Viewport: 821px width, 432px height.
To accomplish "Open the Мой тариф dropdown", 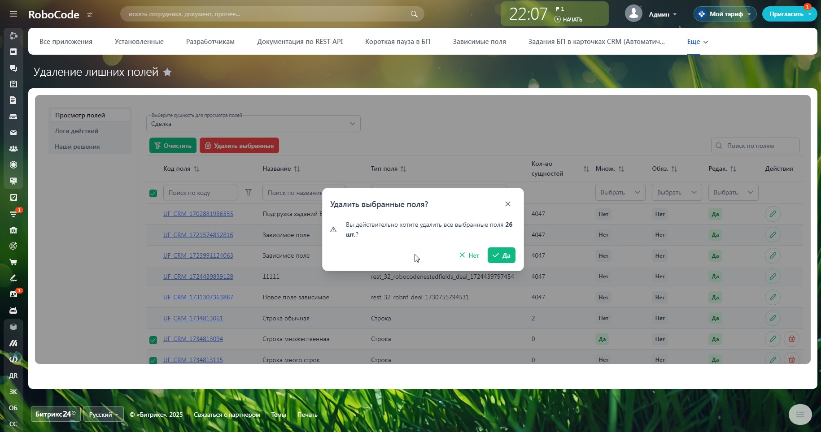I will [x=725, y=14].
